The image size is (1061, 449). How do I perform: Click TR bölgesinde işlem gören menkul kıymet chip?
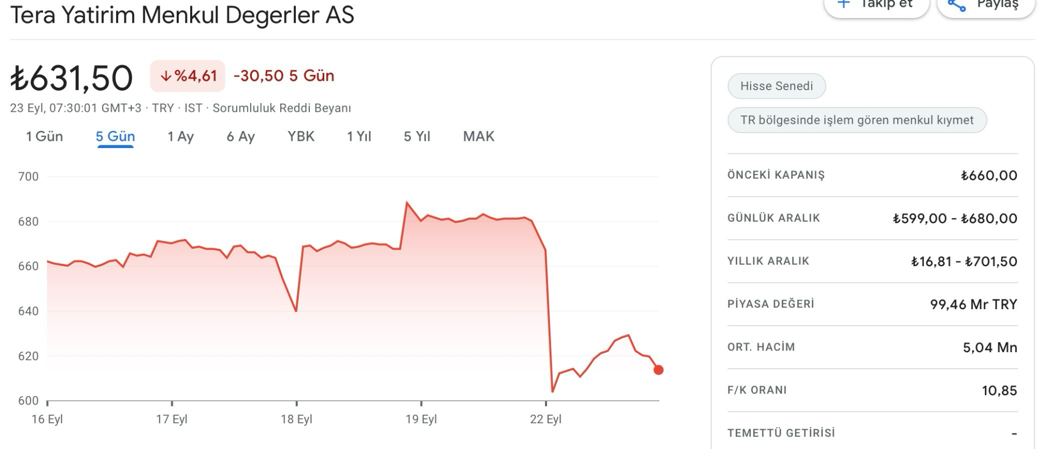pyautogui.click(x=857, y=120)
